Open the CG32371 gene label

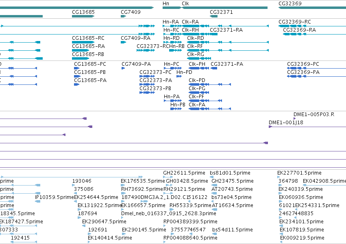coord(221,12)
